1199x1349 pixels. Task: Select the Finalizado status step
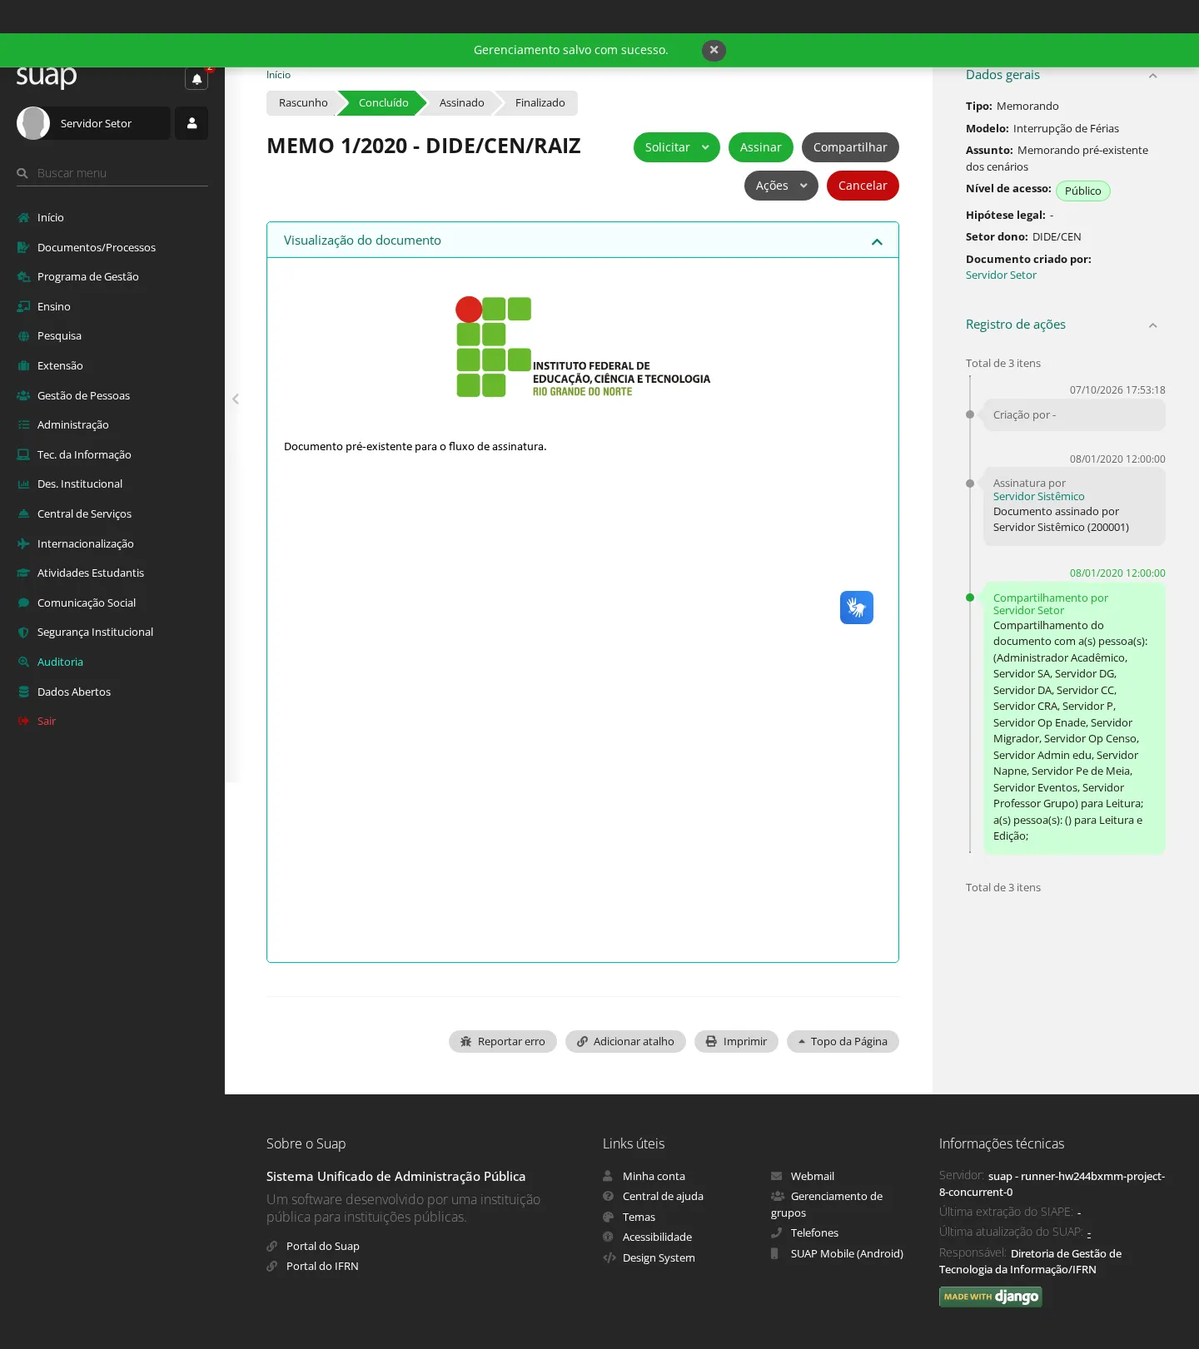click(x=540, y=102)
